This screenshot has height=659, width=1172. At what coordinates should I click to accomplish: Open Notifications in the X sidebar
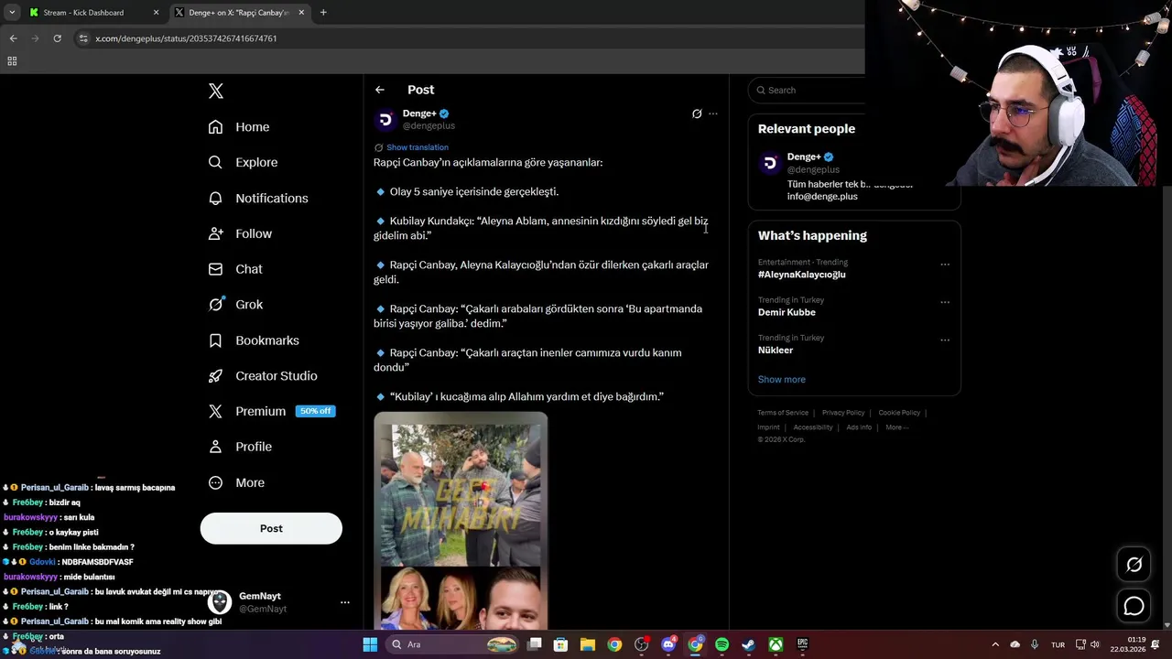[x=258, y=198]
